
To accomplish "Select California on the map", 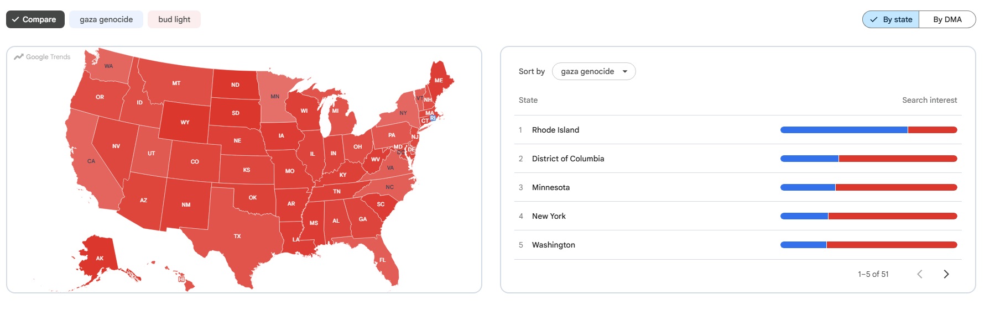I will pyautogui.click(x=90, y=161).
